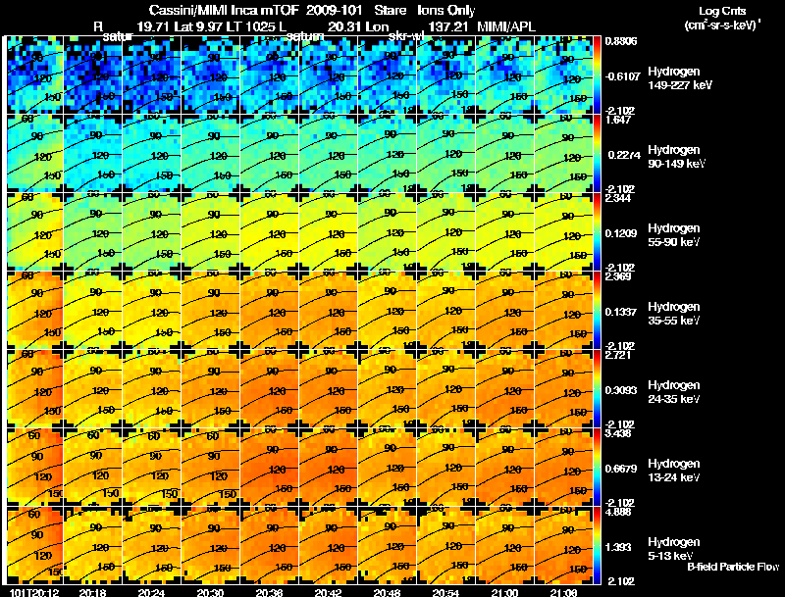785x597 pixels.
Task: Select the 35-55 keV image at 21:00
Action: (x=504, y=311)
